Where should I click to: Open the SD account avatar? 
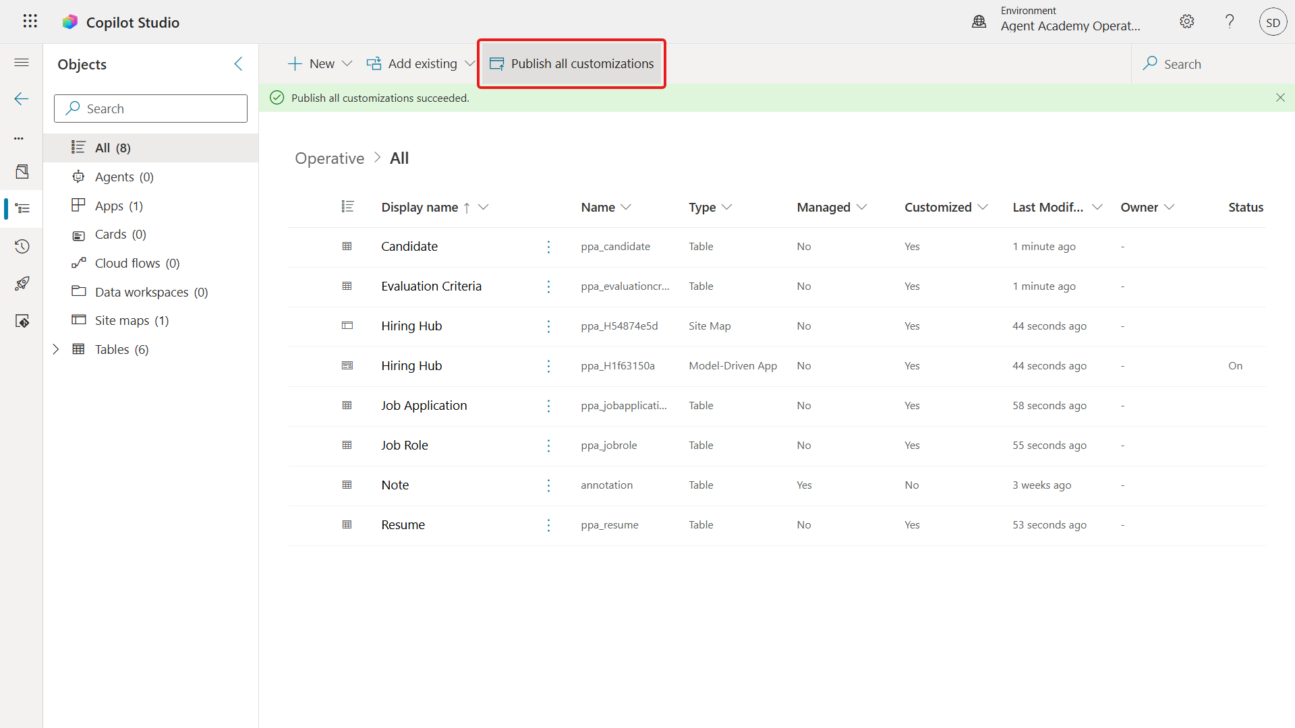tap(1273, 22)
